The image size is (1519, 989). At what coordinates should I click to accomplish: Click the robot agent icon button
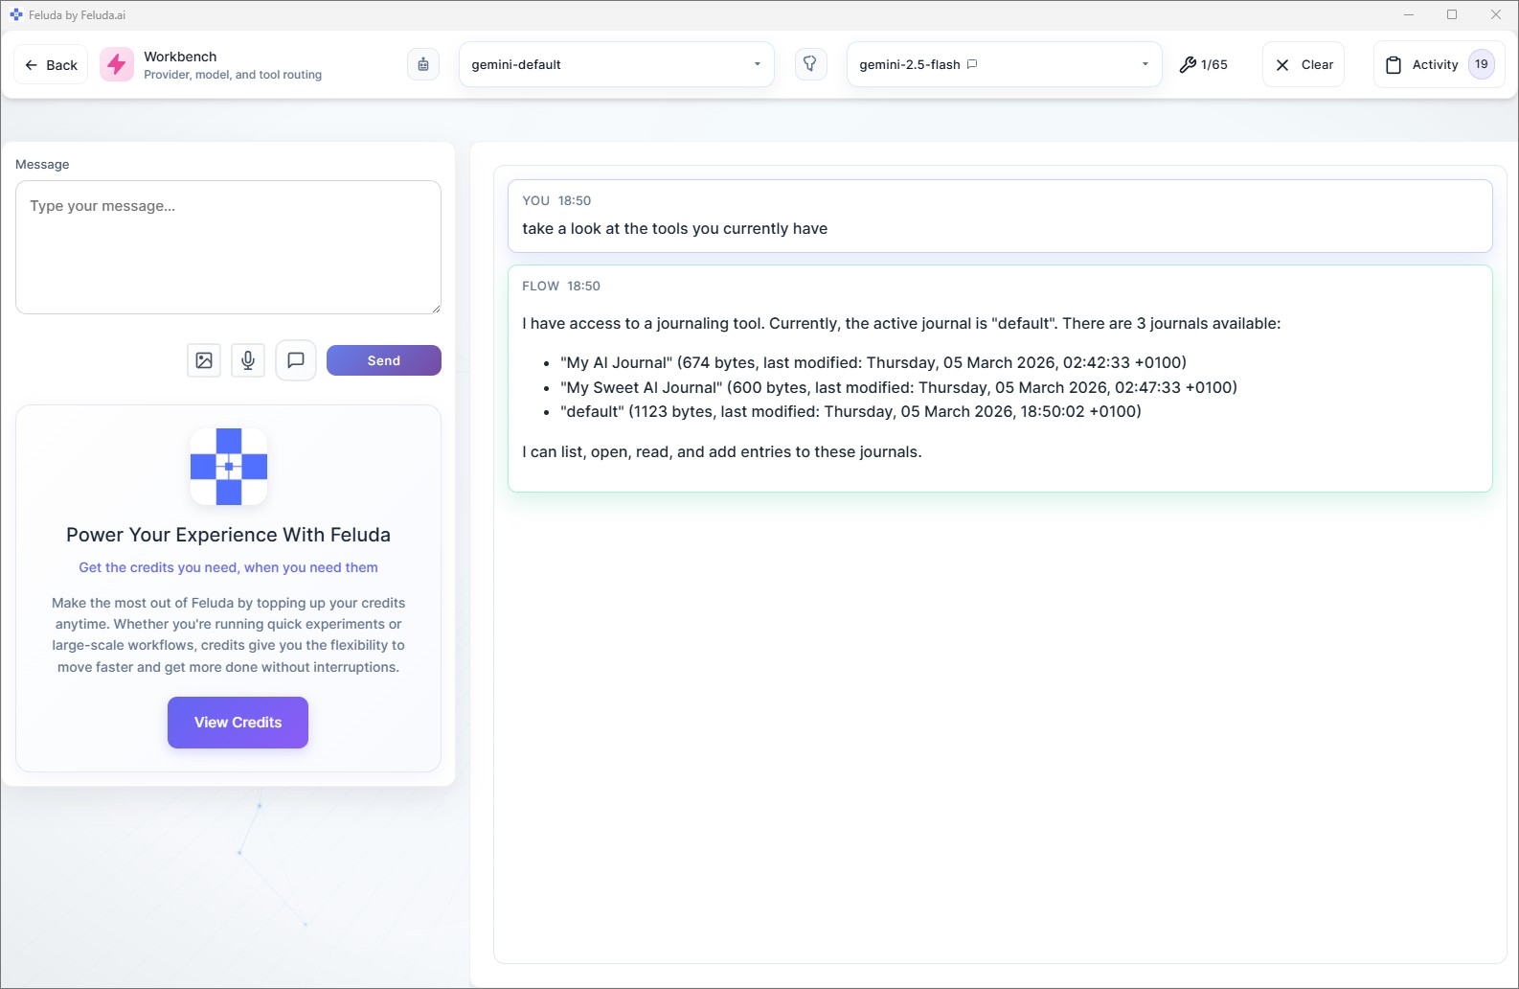(423, 64)
